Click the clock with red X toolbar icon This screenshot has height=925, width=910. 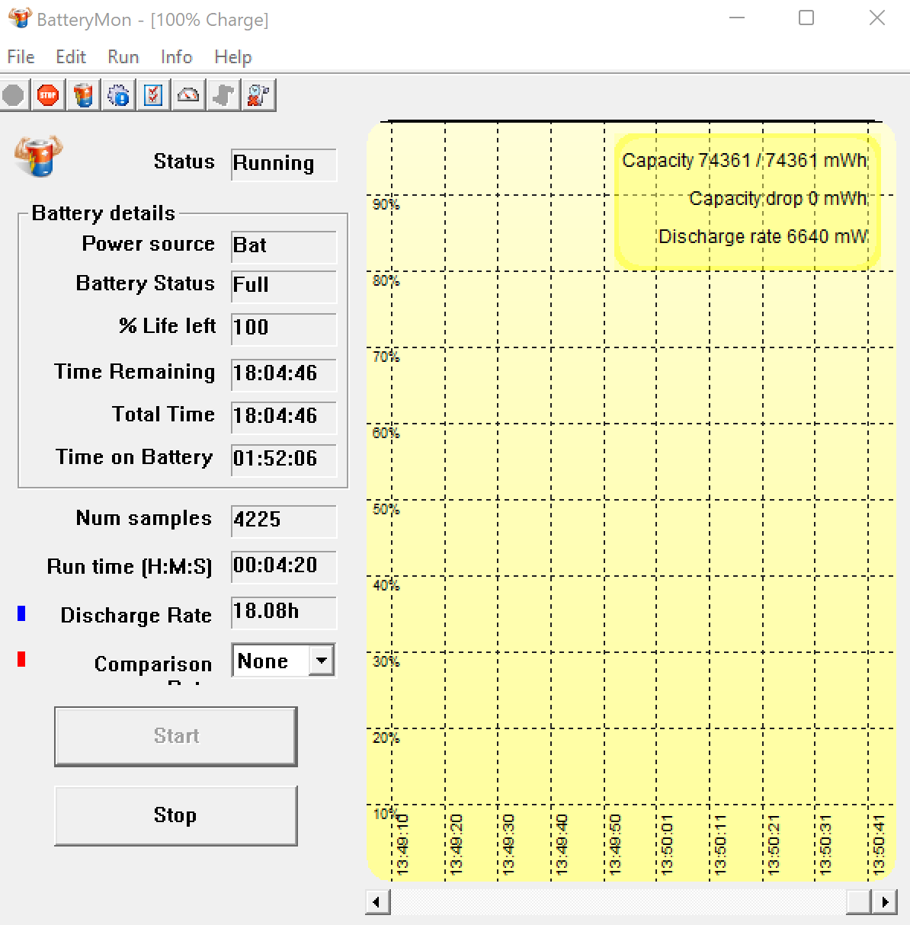pos(258,95)
